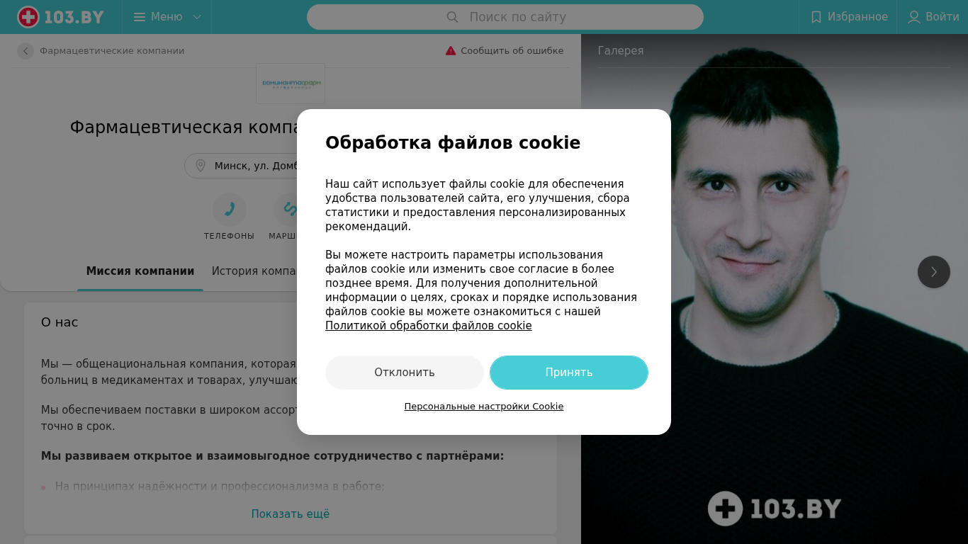
Task: Open Персональные настройки Cookie link
Action: pyautogui.click(x=484, y=407)
